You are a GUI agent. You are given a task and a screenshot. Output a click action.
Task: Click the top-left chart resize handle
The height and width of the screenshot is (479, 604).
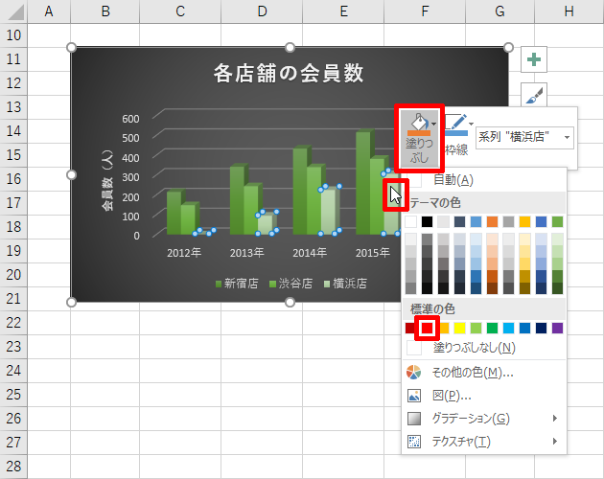(71, 47)
